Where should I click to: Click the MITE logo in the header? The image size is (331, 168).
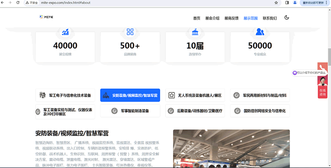[46, 17]
